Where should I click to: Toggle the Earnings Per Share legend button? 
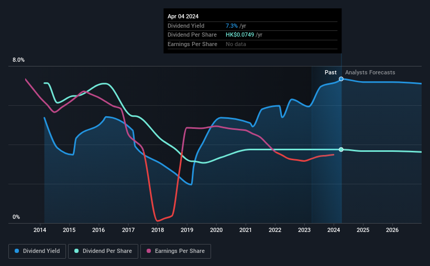(175, 251)
